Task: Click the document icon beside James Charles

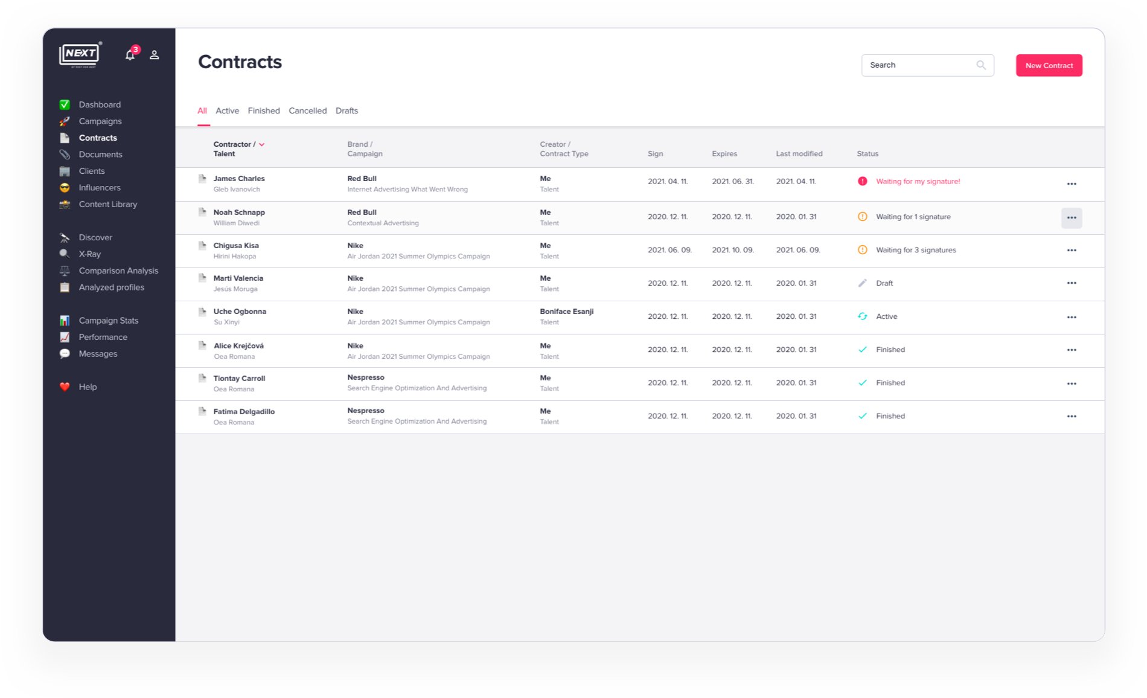Action: click(202, 179)
